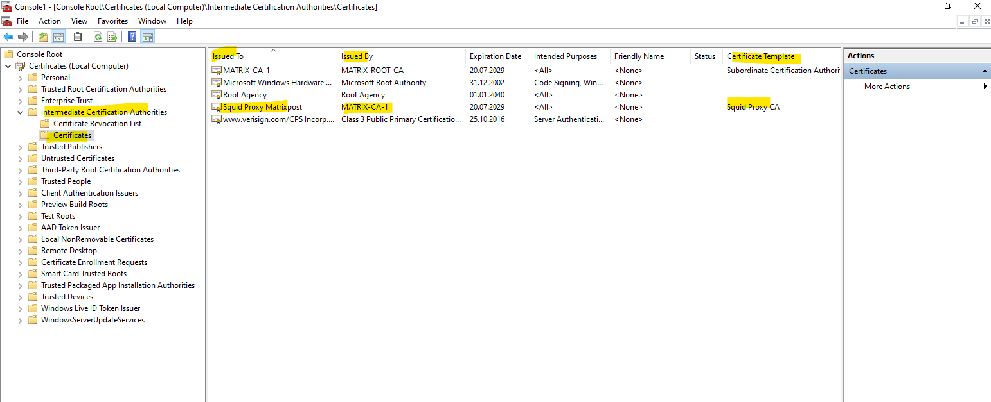Image resolution: width=991 pixels, height=402 pixels.
Task: Toggle the Show/Hide Action Pane icon
Action: click(x=148, y=37)
